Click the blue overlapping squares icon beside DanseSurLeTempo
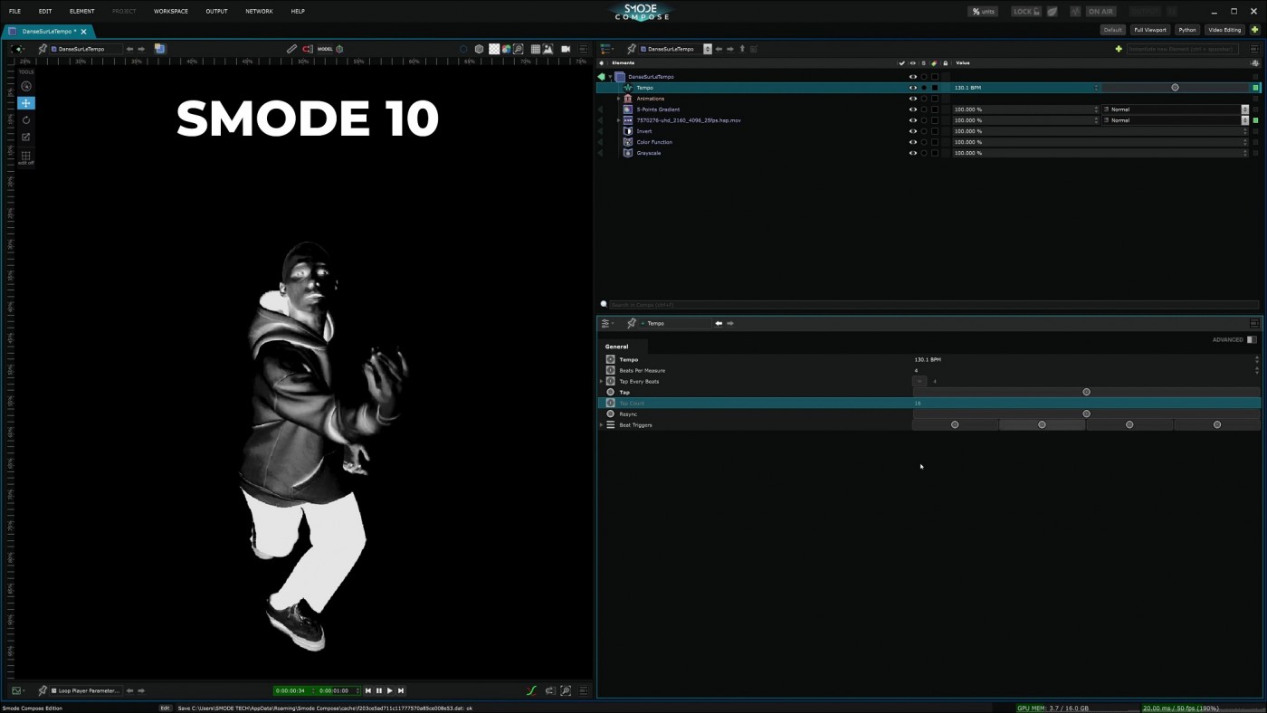Screen dimensions: 1267x713 (159, 49)
